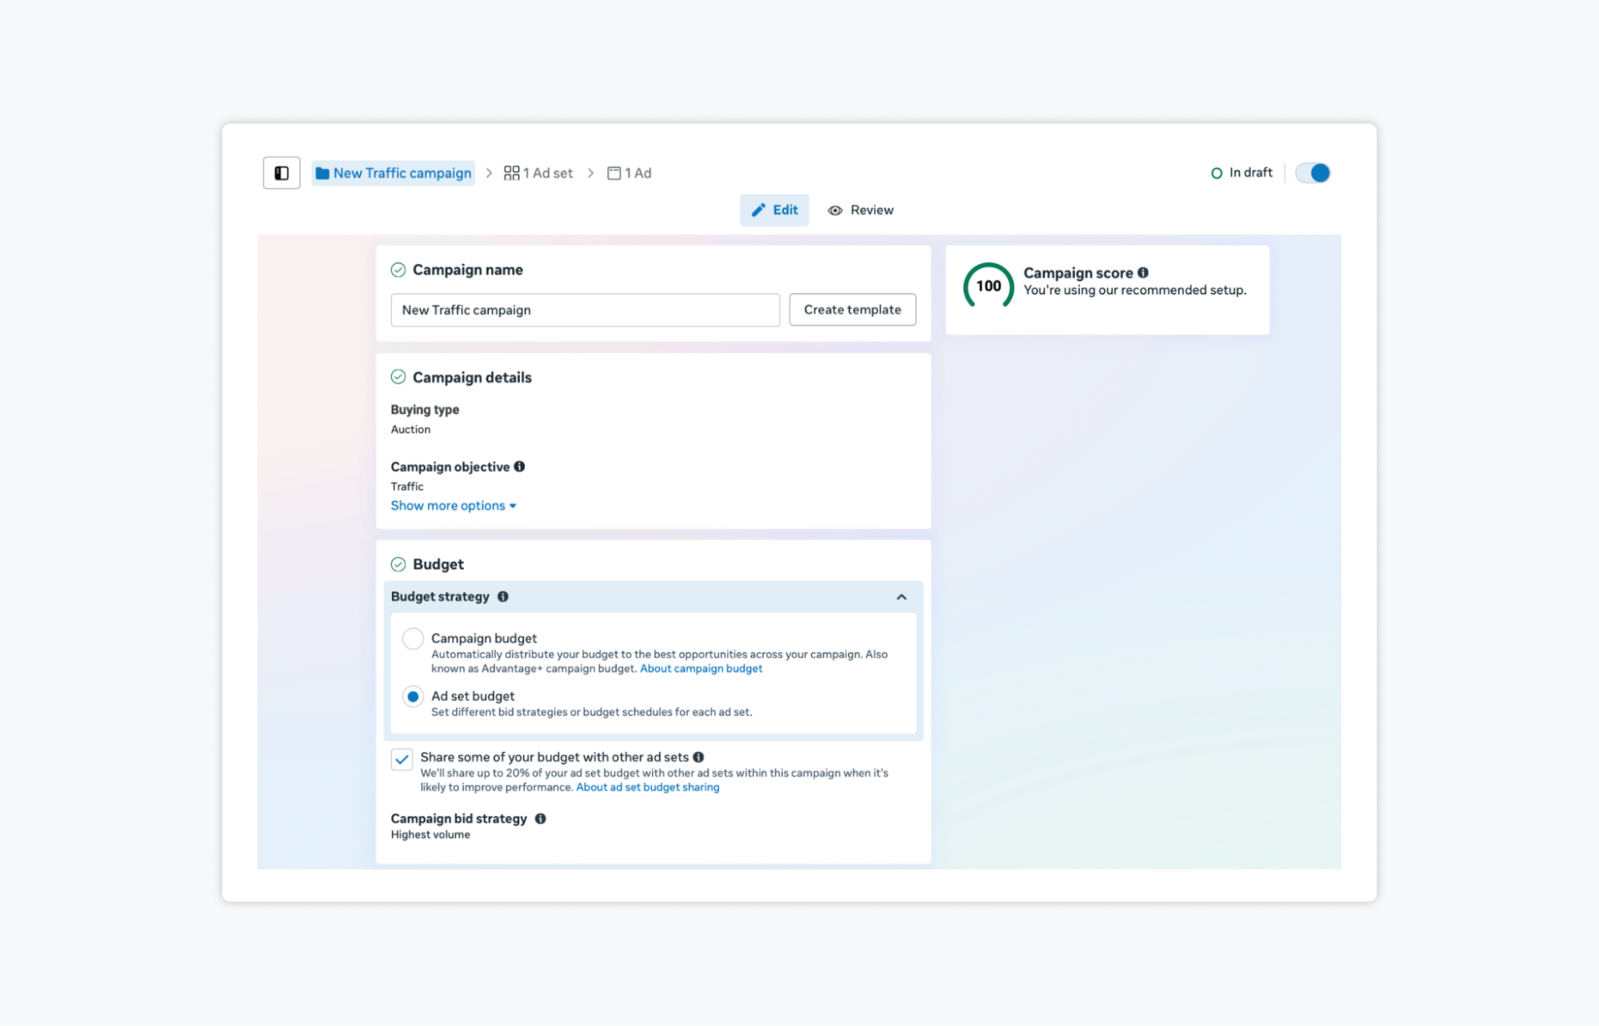Click the 1 Ad breadcrumb icon
Viewport: 1599px width, 1026px height.
614,173
